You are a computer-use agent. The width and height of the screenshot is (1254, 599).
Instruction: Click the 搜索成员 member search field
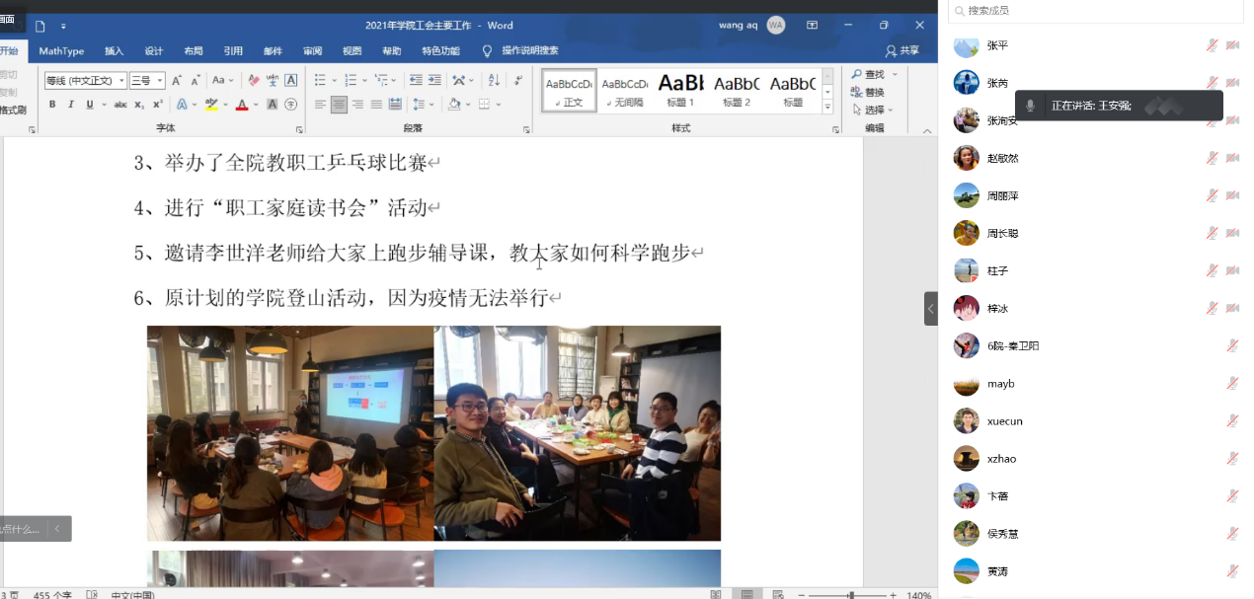coord(1096,11)
